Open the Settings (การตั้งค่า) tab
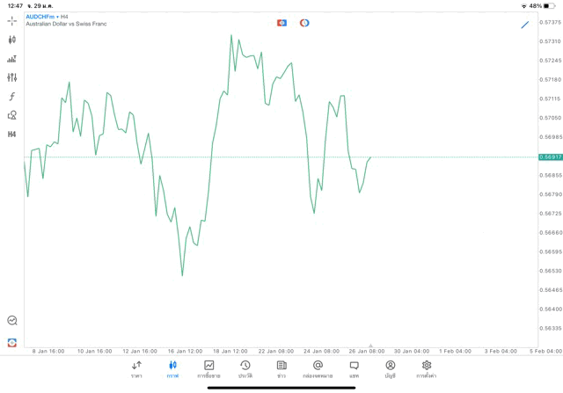 point(427,369)
